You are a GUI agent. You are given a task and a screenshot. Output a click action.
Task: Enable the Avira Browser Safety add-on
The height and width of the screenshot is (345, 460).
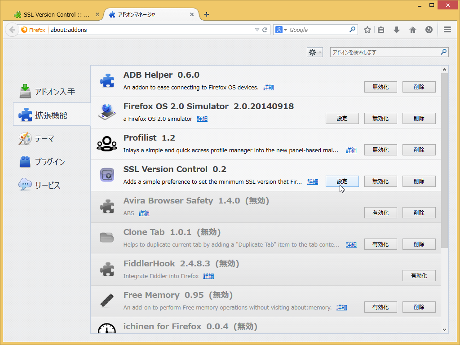pos(380,212)
